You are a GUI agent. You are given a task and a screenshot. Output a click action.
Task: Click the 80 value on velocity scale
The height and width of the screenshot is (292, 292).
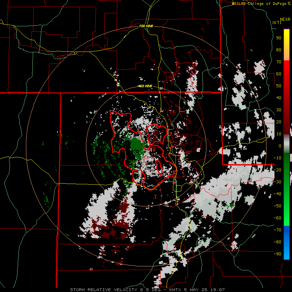[x=279, y=50]
